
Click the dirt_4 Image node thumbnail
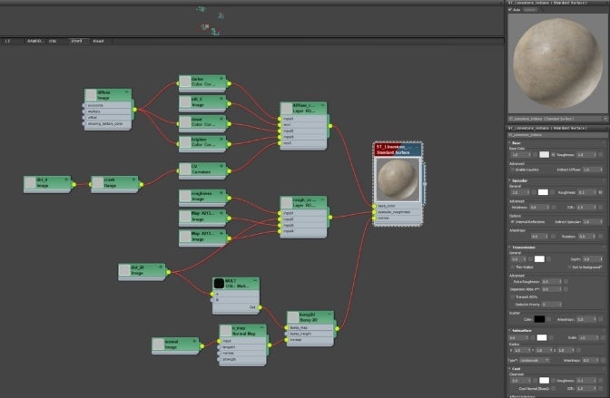click(x=30, y=182)
